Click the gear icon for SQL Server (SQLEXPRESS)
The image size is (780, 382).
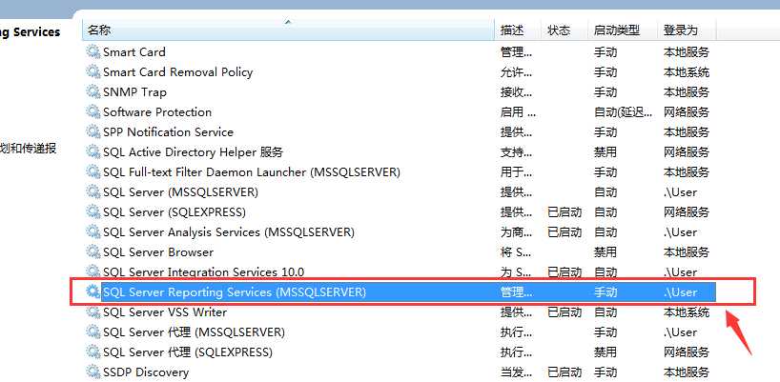coord(93,212)
